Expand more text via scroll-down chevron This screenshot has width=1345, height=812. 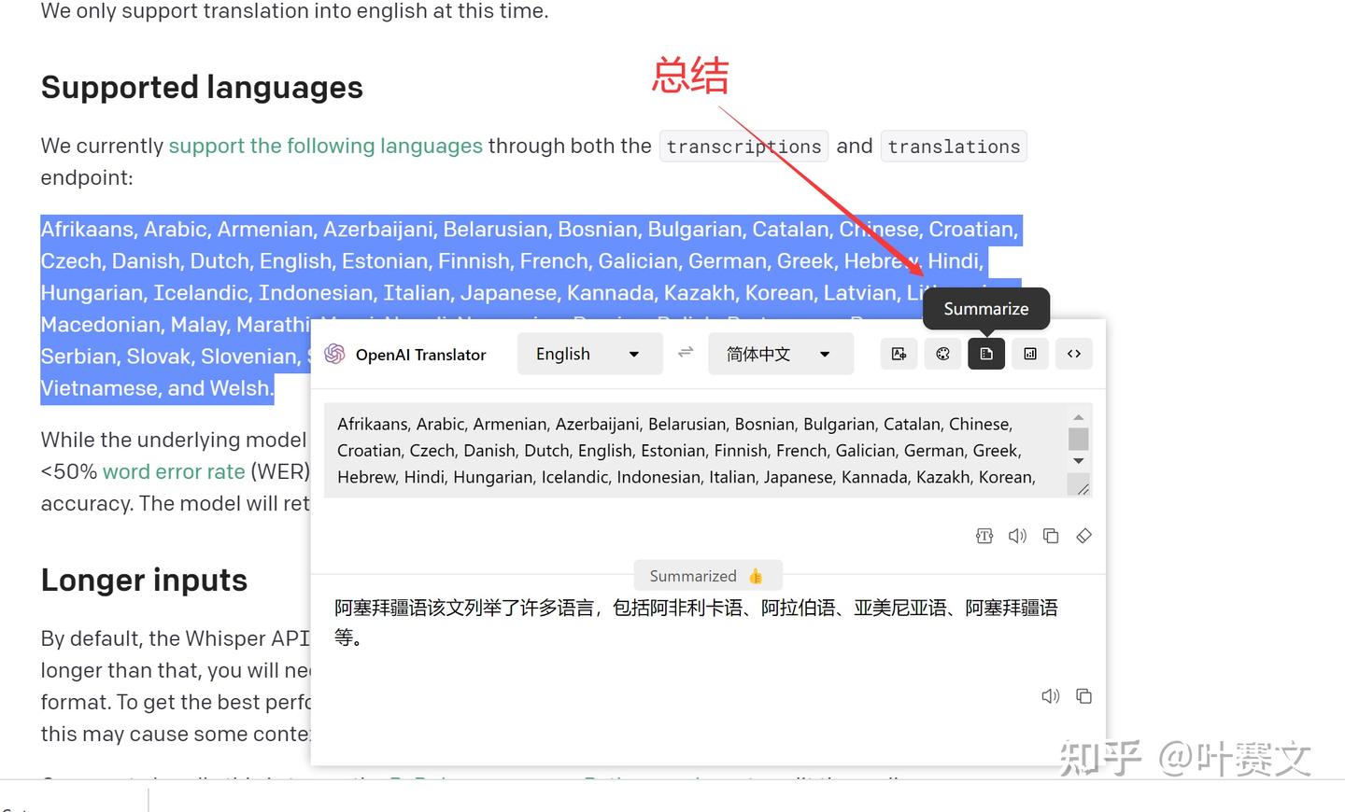1078,460
